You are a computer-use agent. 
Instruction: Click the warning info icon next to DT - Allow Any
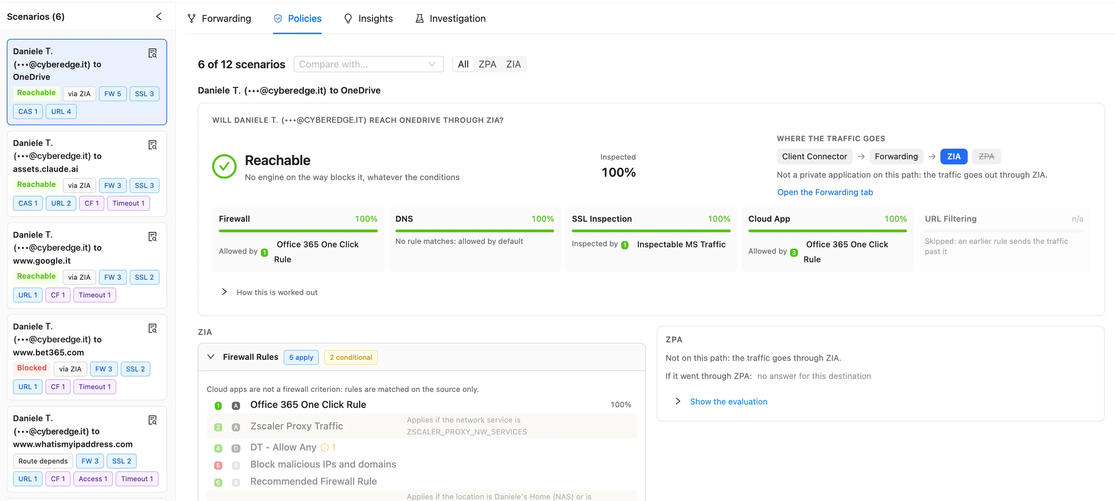[x=324, y=447]
